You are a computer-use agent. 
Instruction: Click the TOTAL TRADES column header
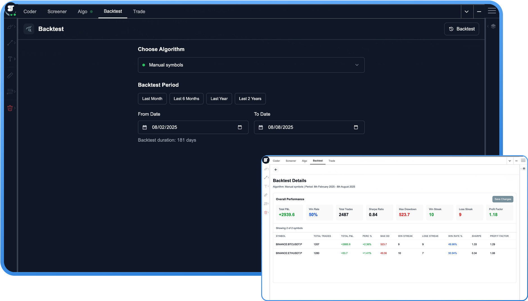pyautogui.click(x=322, y=236)
